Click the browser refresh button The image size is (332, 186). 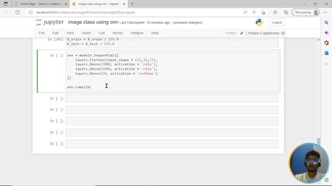[x=18, y=12]
